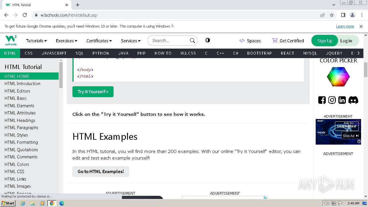Open media player taskbar icon
368x207 pixels.
click(x=42, y=203)
